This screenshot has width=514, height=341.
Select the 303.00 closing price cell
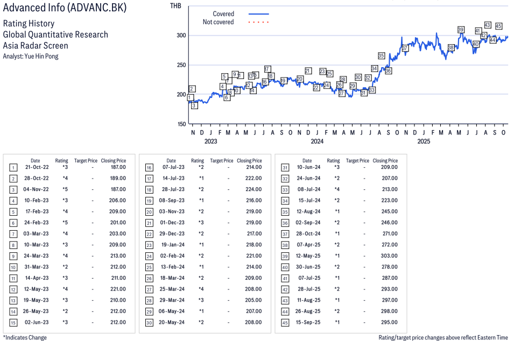389,256
